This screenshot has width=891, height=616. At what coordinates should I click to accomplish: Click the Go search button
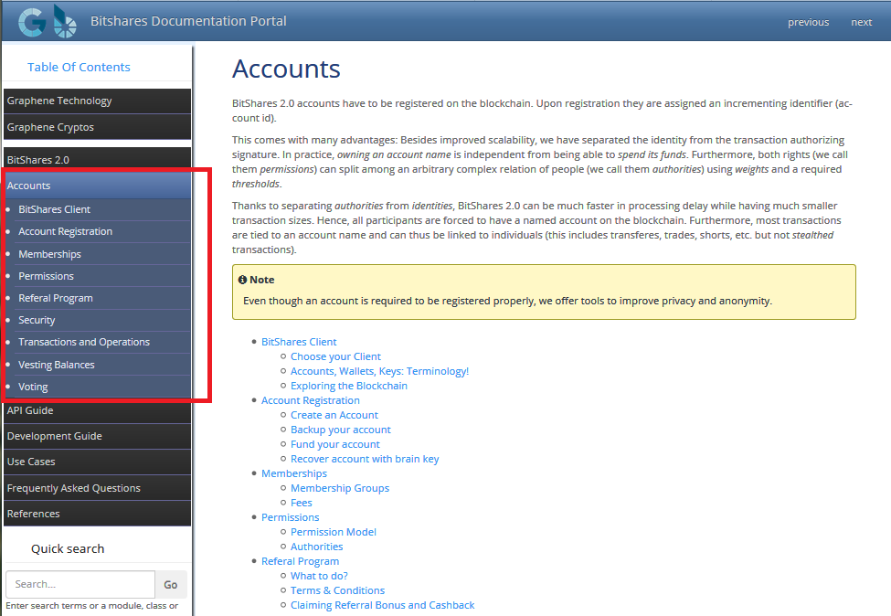tap(171, 584)
